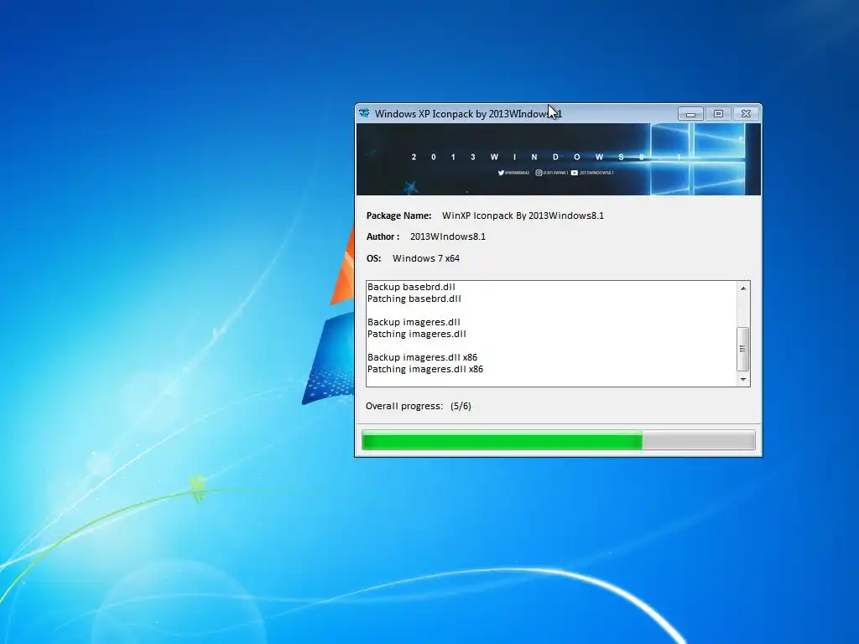Click the green overall progress bar
Screen dimensions: 859x644
(558, 440)
